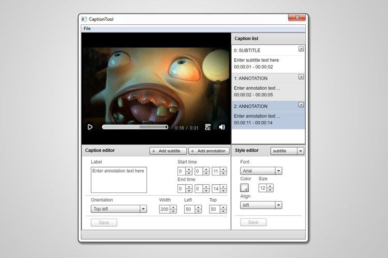Click the End time seconds field showing 14
The image size is (388, 258).
216,189
